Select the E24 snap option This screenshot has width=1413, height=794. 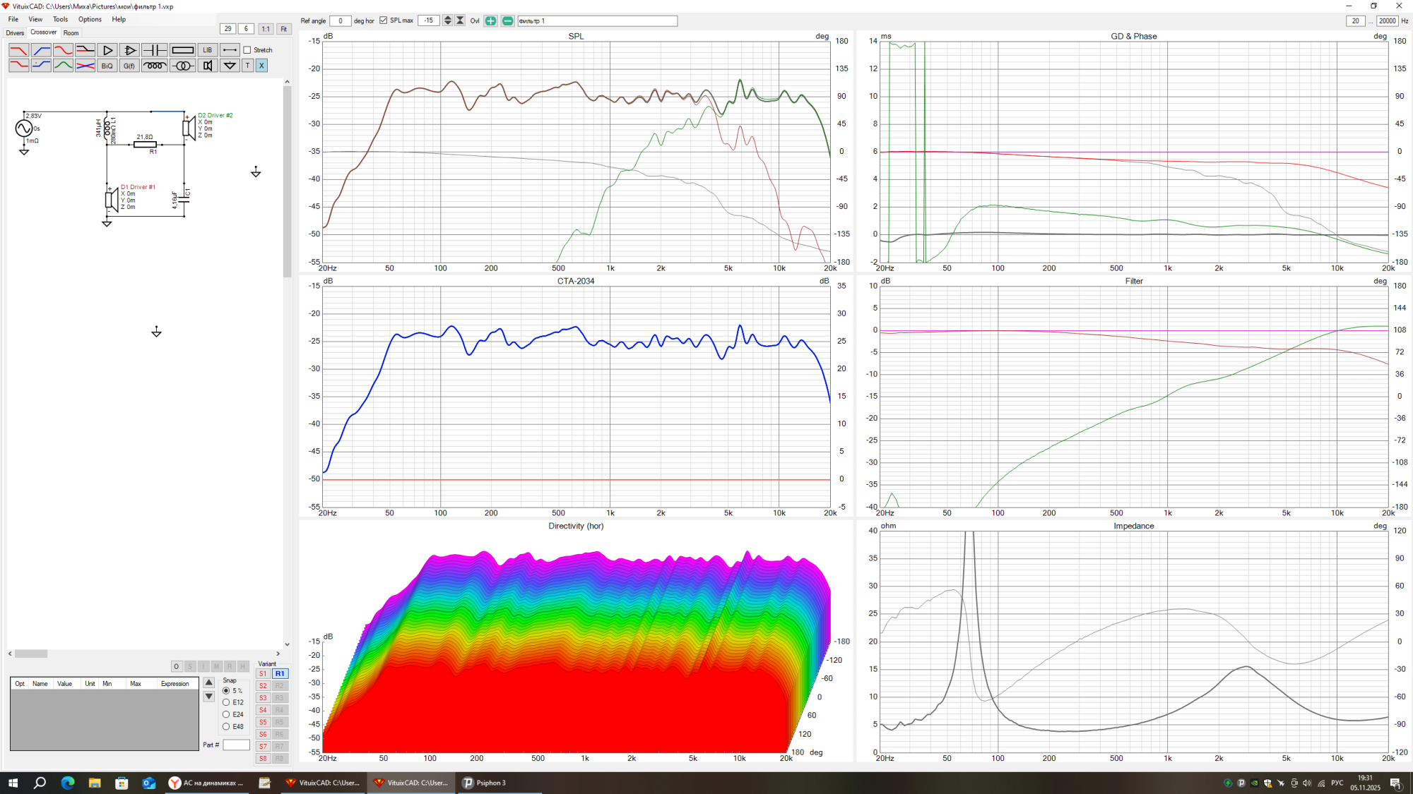(x=226, y=714)
